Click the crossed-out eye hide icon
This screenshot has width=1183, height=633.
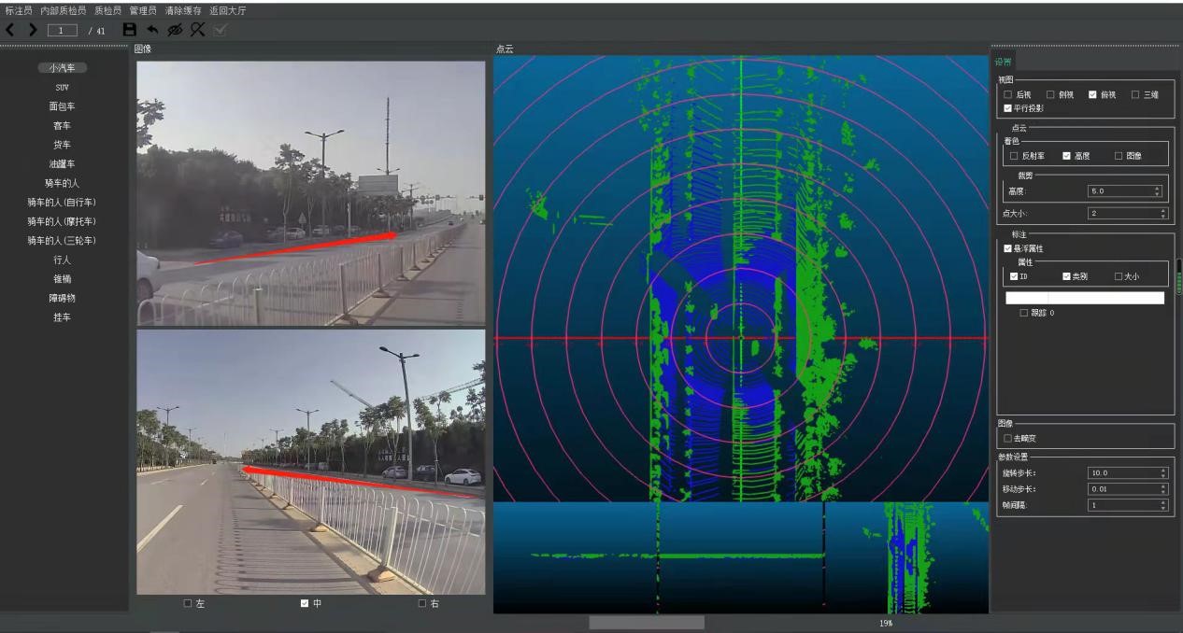(174, 30)
